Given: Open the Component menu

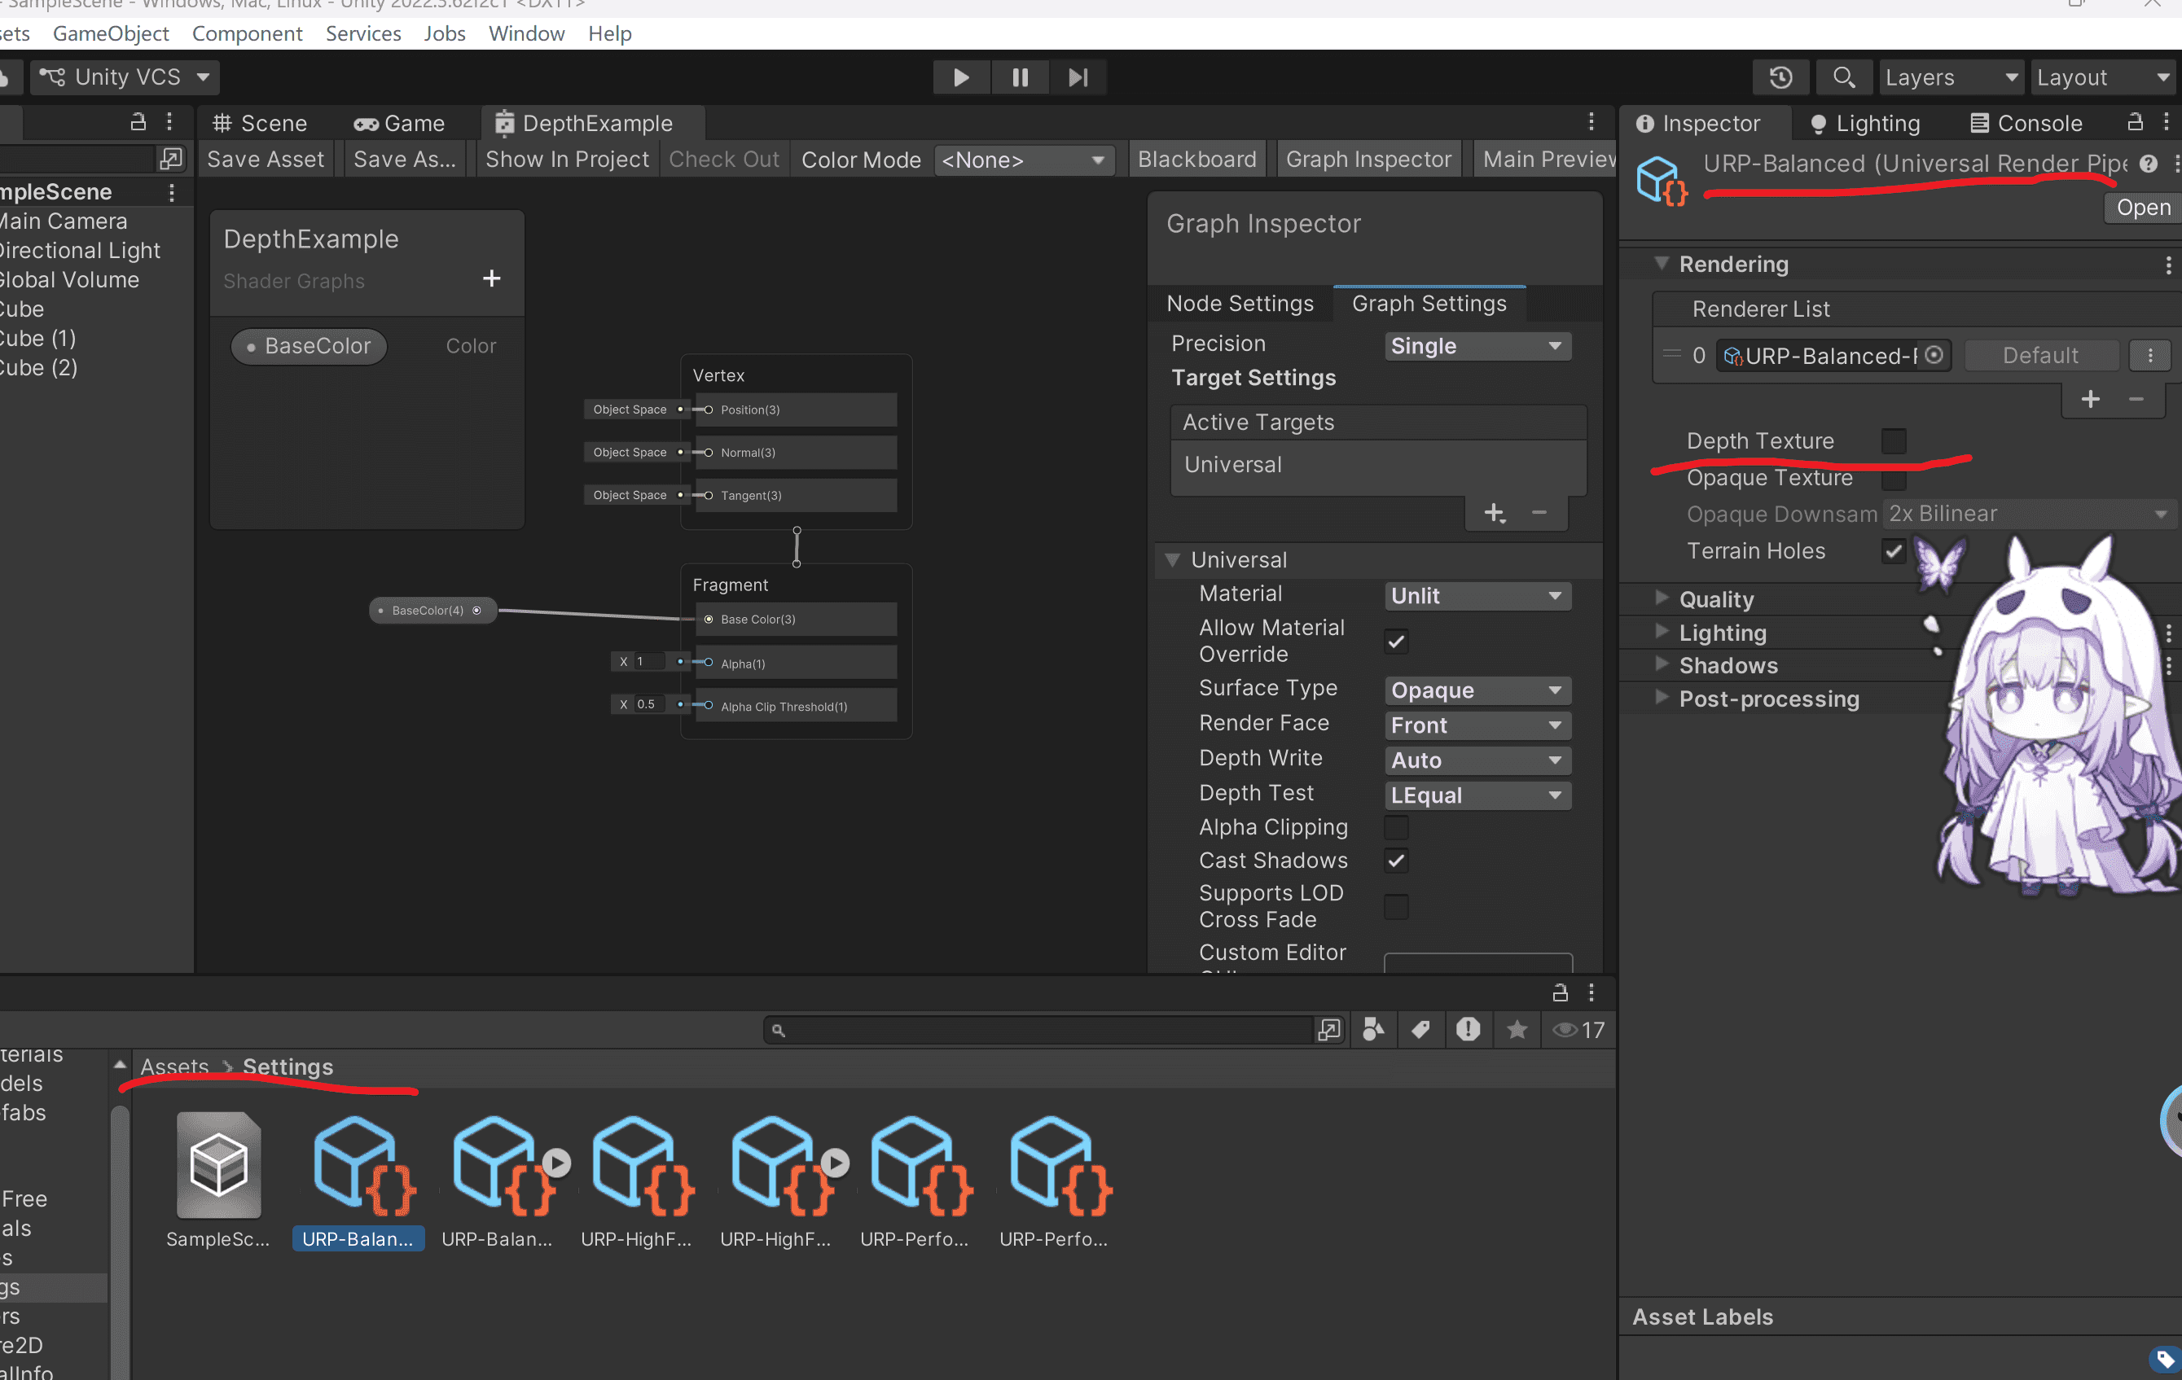Looking at the screenshot, I should 247,33.
